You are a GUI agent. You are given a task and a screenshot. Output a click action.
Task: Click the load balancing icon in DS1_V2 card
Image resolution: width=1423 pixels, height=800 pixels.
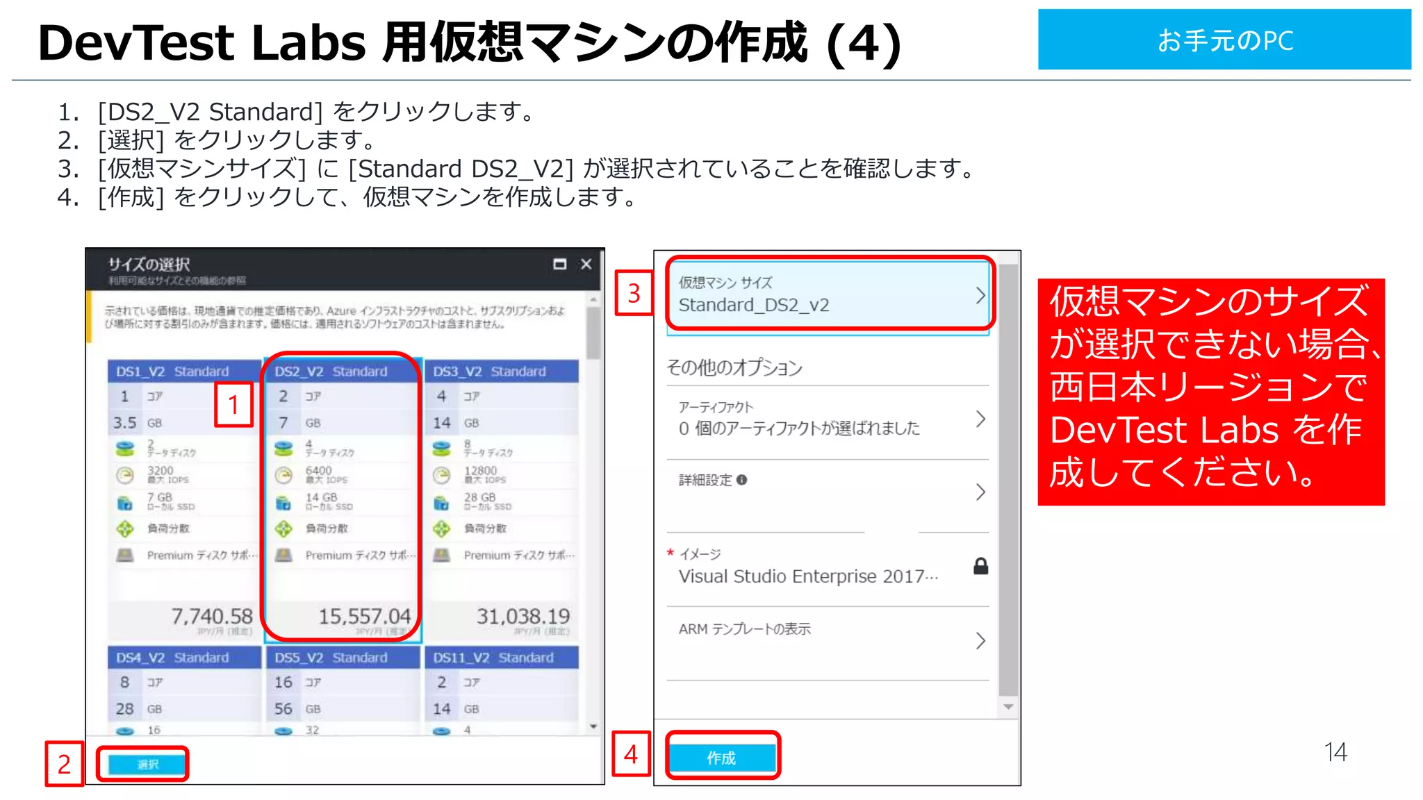[x=125, y=529]
